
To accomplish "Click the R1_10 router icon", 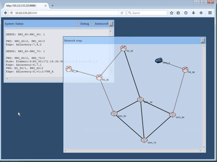I will click(x=69, y=69).
